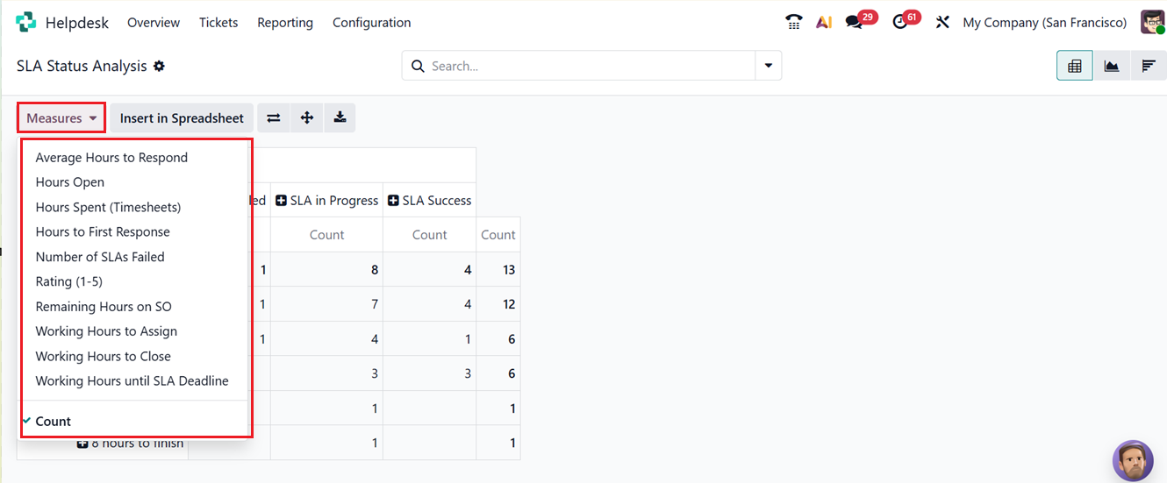This screenshot has height=483, width=1167.
Task: Expand the SLA in Progress column header
Action: click(x=326, y=200)
